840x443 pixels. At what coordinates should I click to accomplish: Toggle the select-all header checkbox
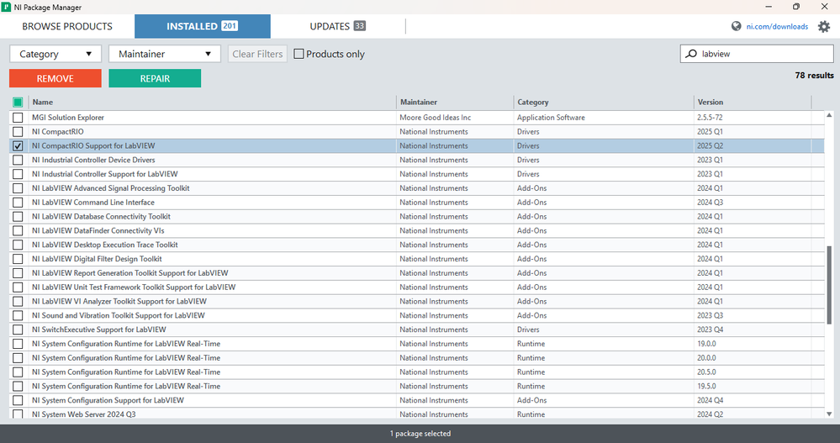[x=18, y=102]
